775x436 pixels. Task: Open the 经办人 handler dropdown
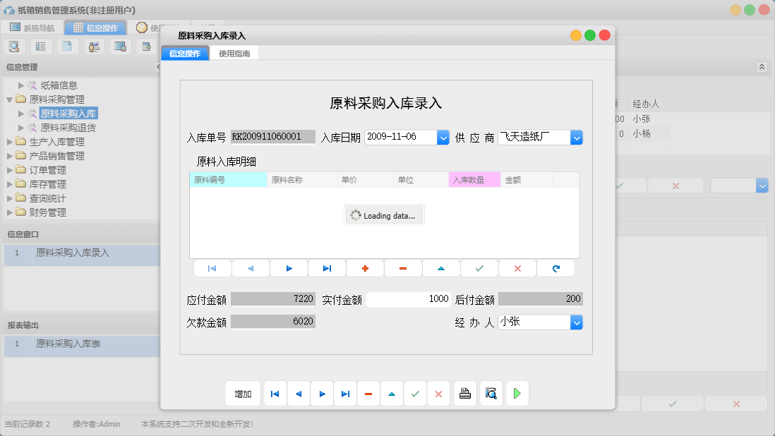click(577, 323)
